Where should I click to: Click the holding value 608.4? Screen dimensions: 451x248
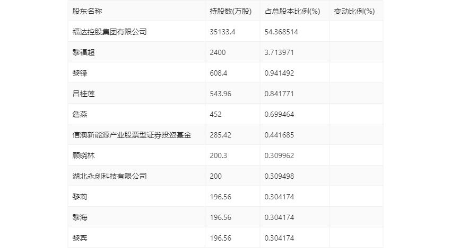[218, 73]
